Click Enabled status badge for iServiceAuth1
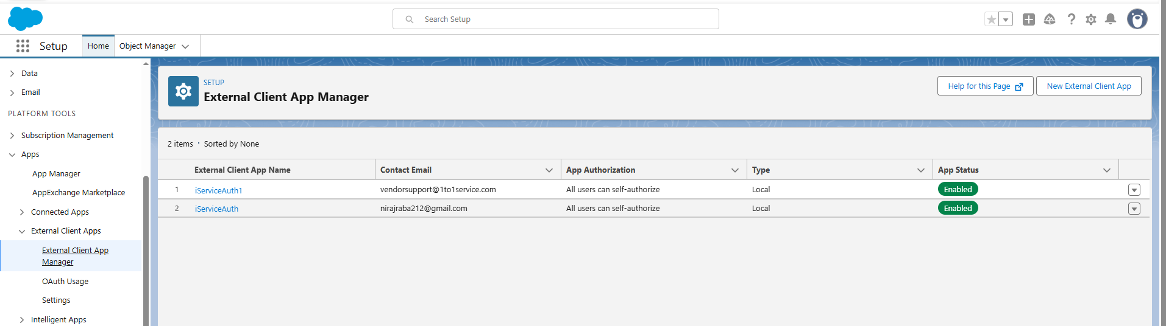The height and width of the screenshot is (326, 1166). tap(958, 189)
